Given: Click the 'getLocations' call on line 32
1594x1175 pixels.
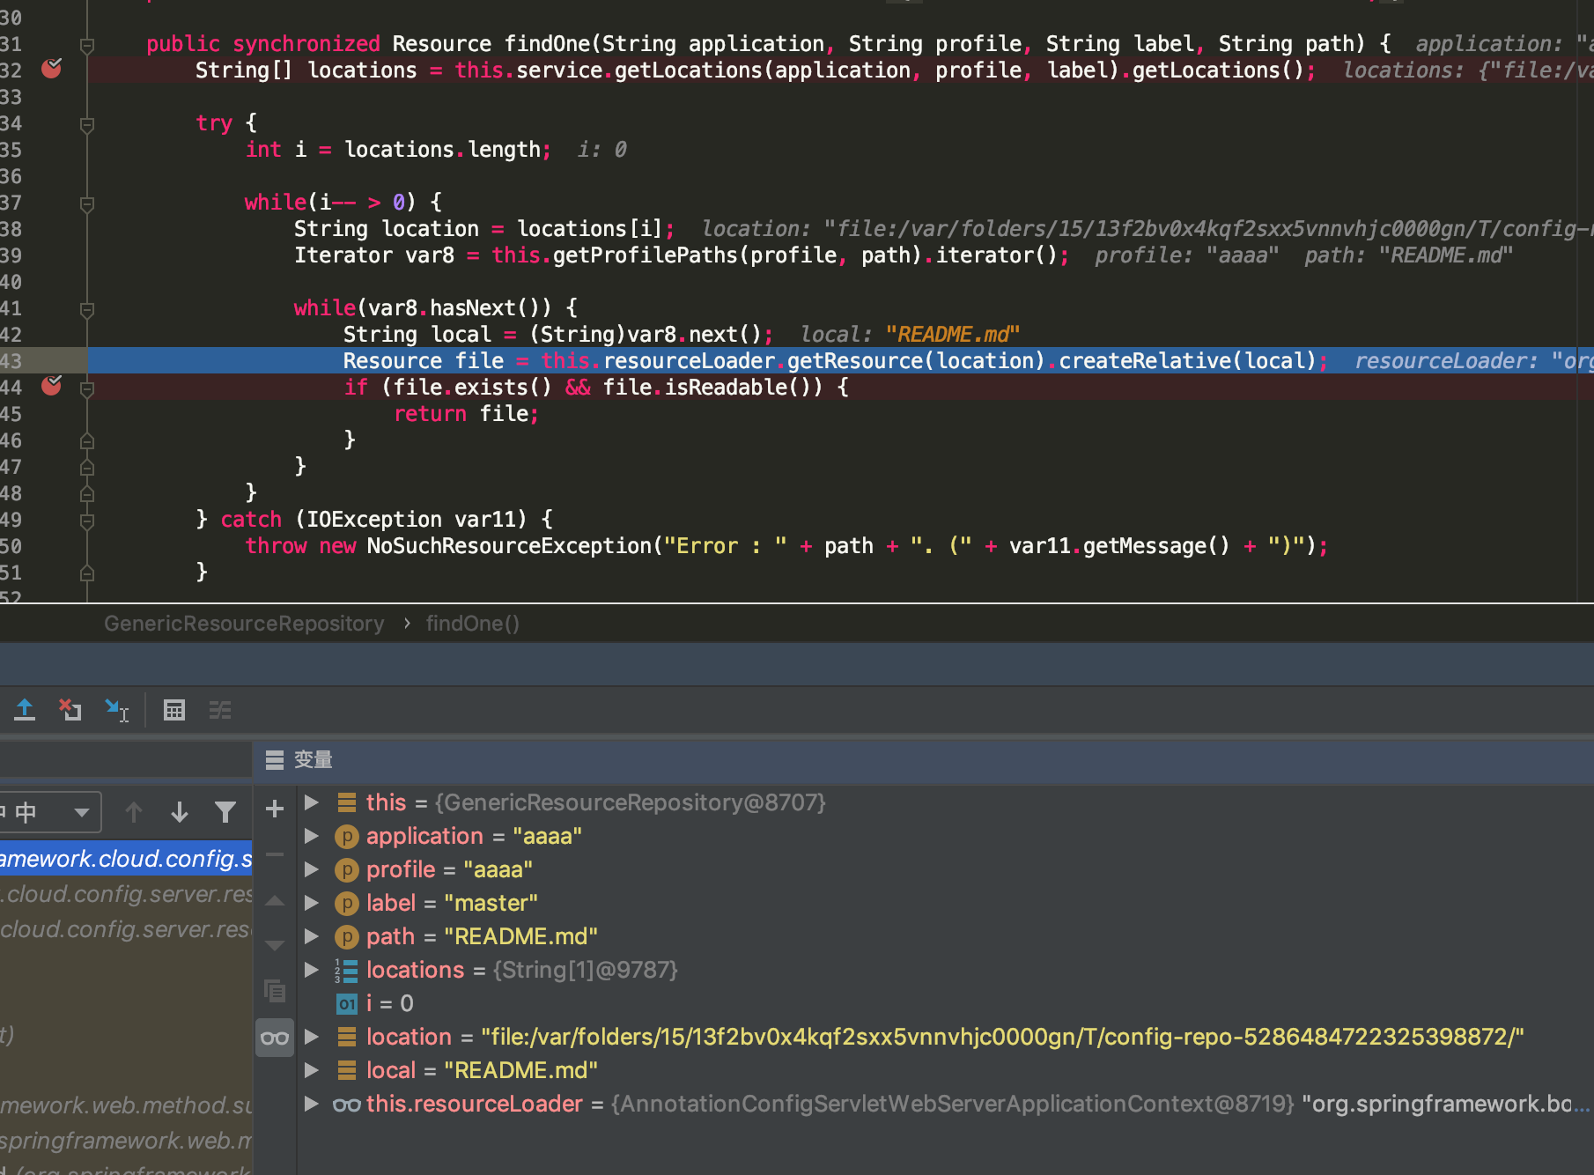Looking at the screenshot, I should 688,70.
